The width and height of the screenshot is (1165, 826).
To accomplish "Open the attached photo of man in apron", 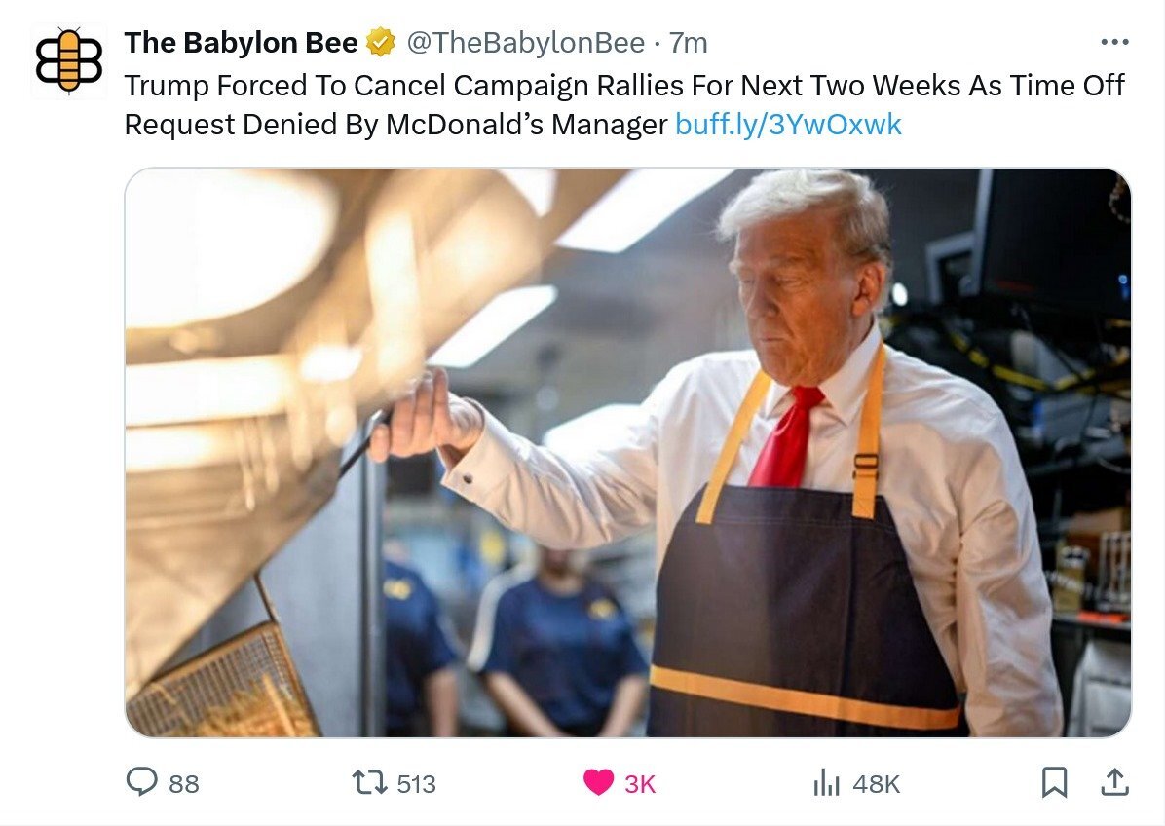I will 628,452.
